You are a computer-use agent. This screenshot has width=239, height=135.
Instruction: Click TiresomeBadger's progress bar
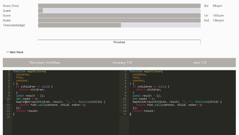(119, 25)
